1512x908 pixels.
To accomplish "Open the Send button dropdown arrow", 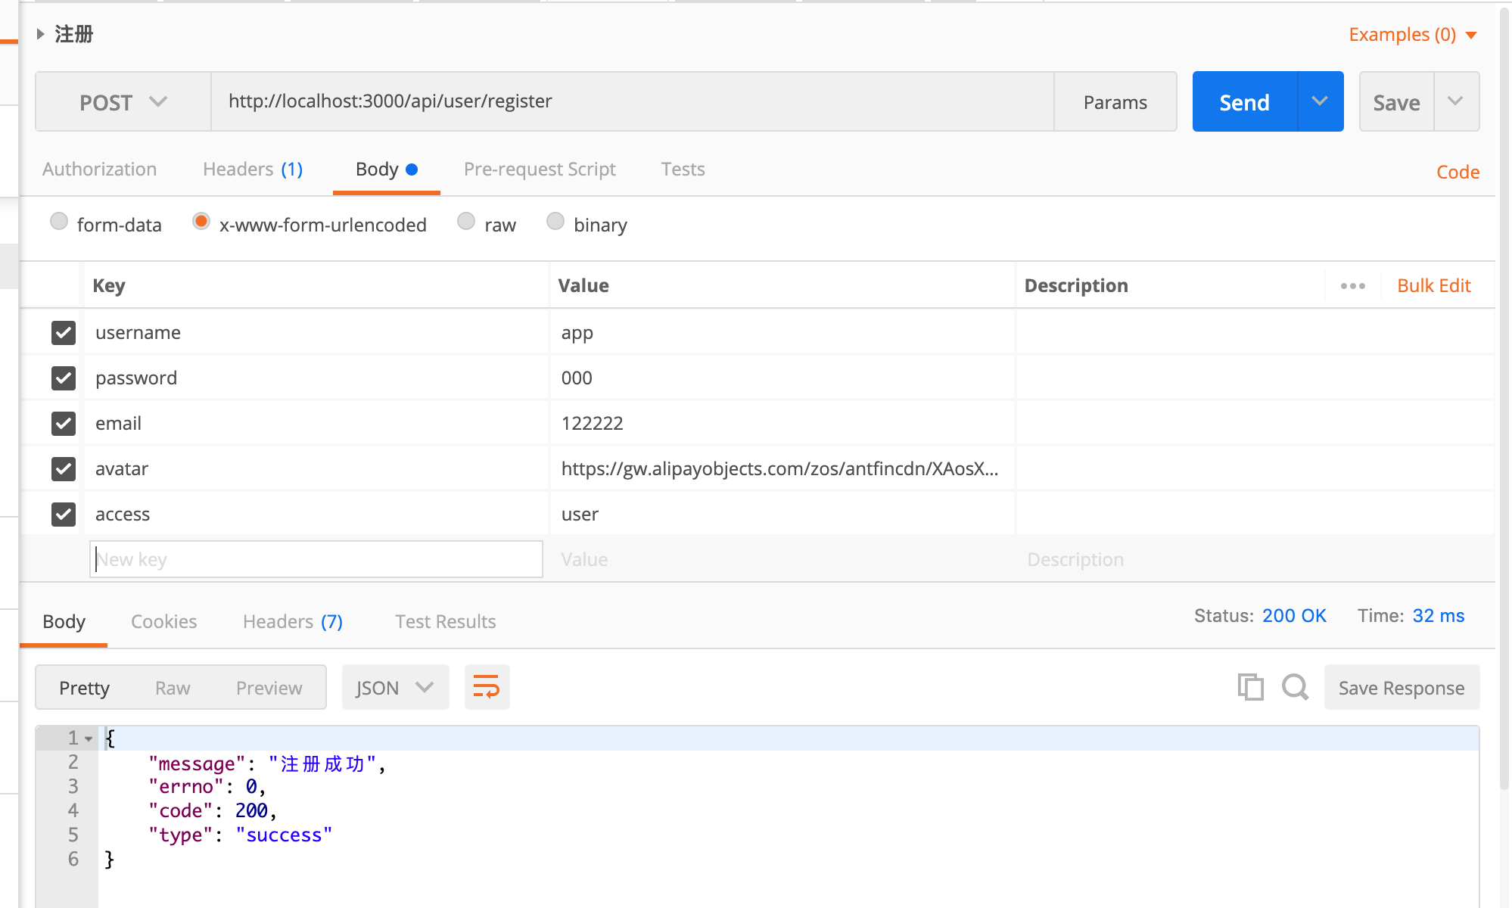I will click(1320, 101).
